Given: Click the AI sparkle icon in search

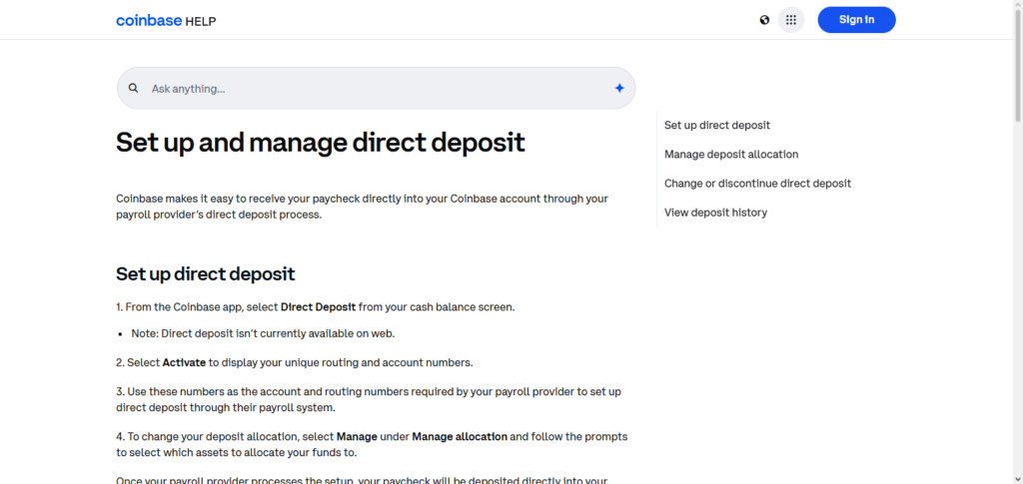Looking at the screenshot, I should (619, 88).
